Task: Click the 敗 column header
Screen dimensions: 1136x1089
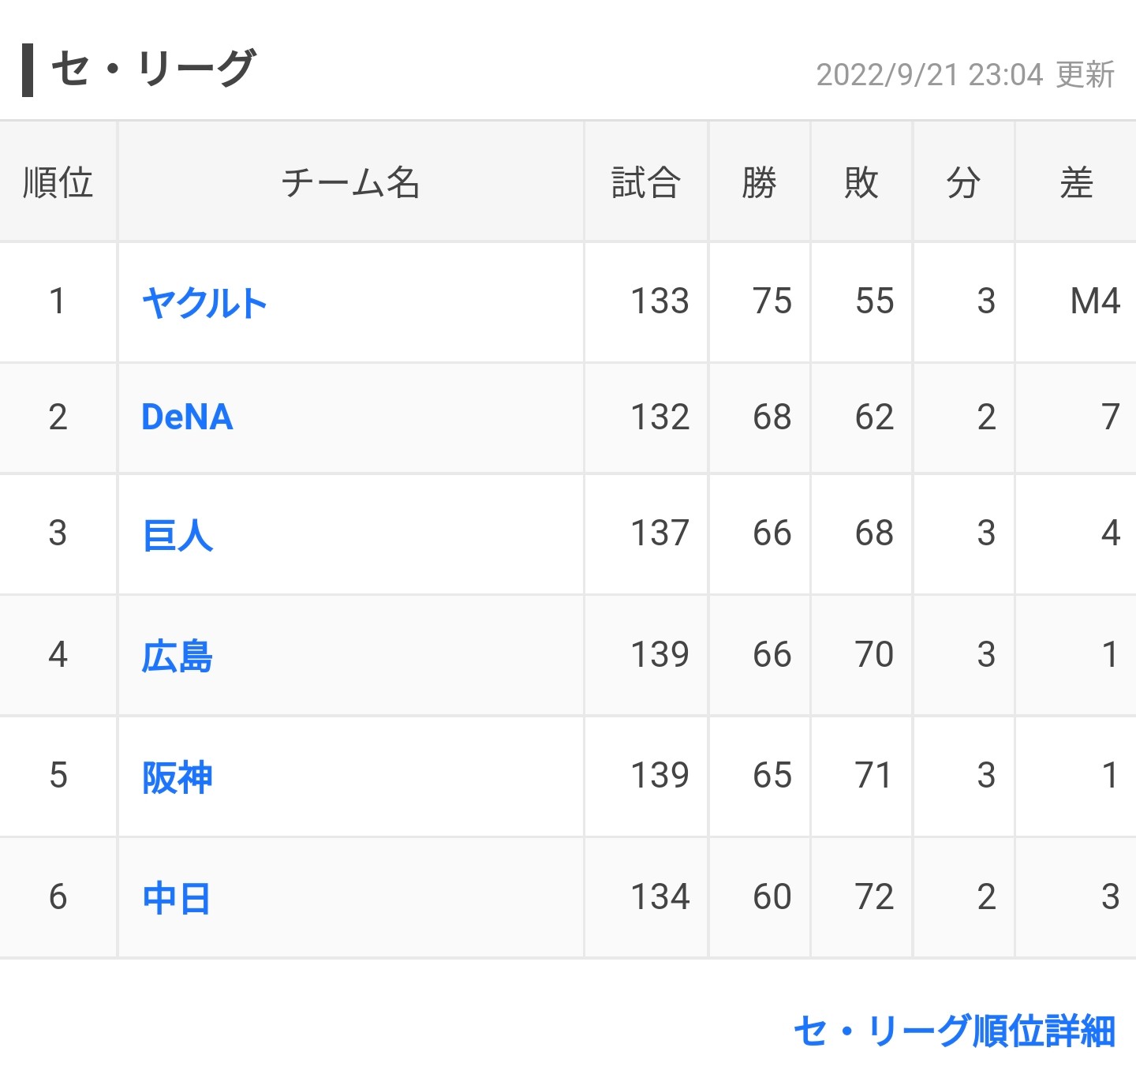Action: 861,182
